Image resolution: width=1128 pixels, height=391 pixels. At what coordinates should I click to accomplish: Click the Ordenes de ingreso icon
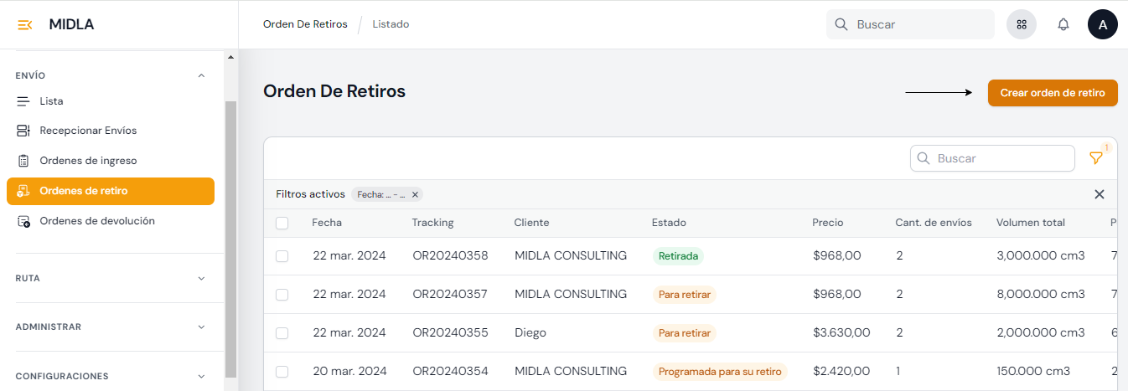(23, 161)
